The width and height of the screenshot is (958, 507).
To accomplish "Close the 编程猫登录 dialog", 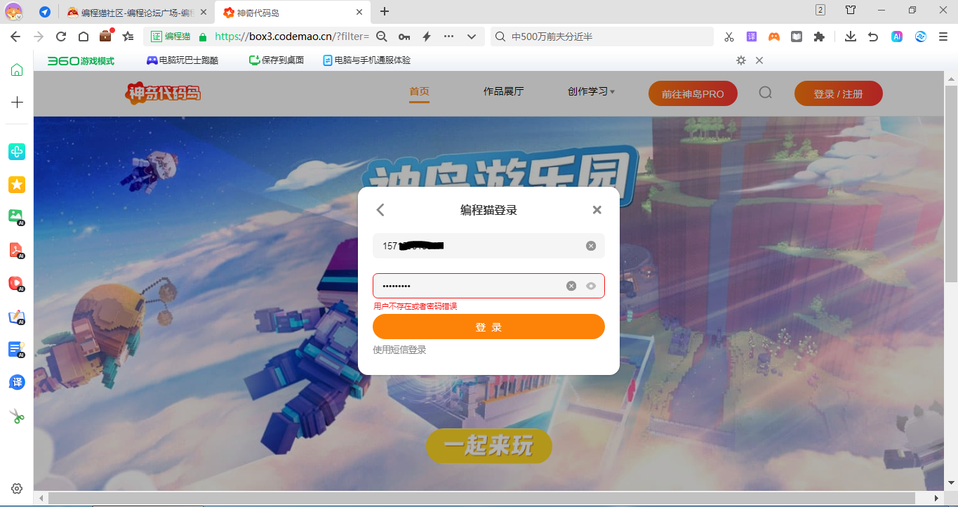I will [x=597, y=209].
